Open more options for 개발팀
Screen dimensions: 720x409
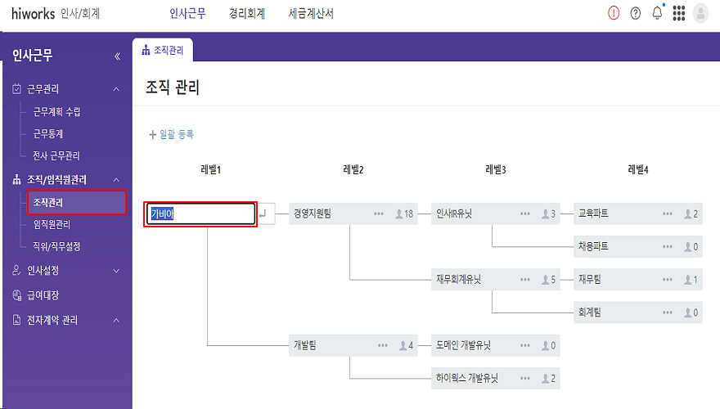tap(383, 345)
